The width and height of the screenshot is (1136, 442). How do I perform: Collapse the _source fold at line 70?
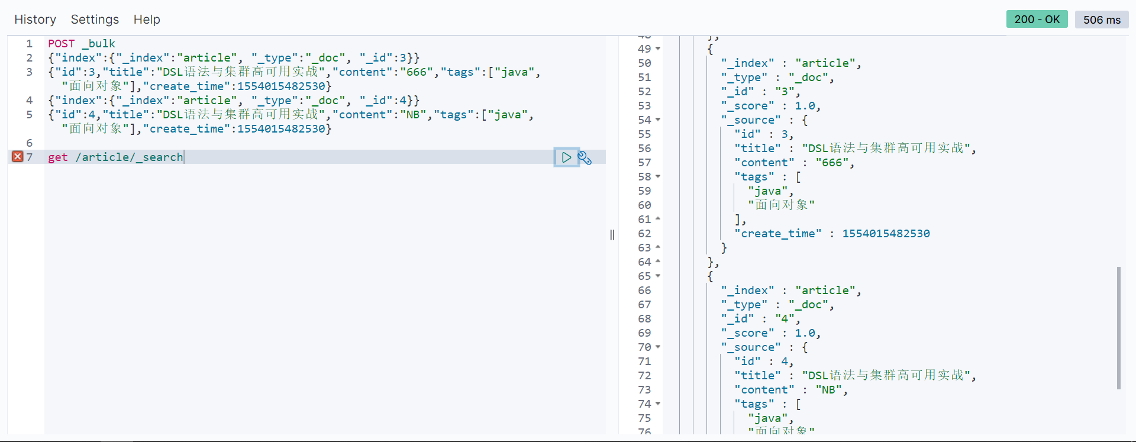[658, 347]
